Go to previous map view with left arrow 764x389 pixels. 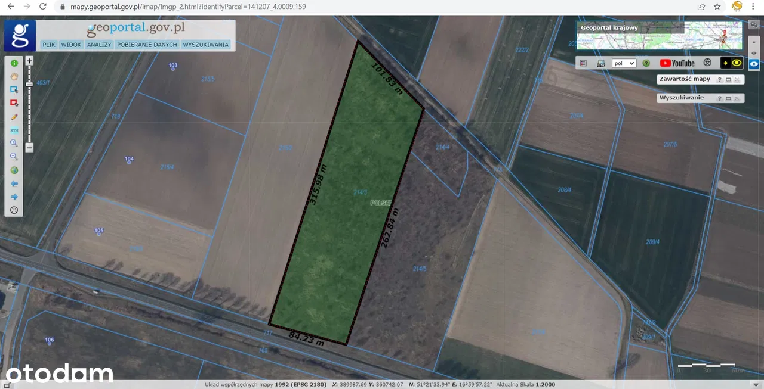coord(14,183)
